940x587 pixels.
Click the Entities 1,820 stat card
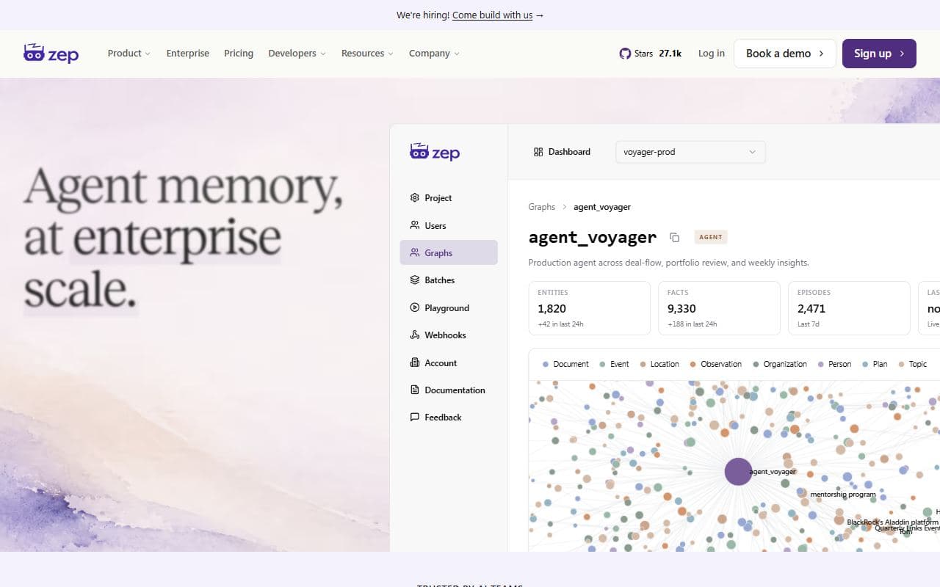pos(590,308)
